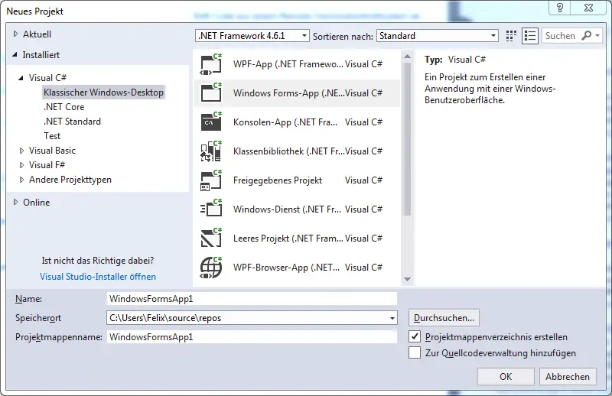Click the WPF-Browser-App globe icon
The width and height of the screenshot is (612, 396).
coord(211,268)
